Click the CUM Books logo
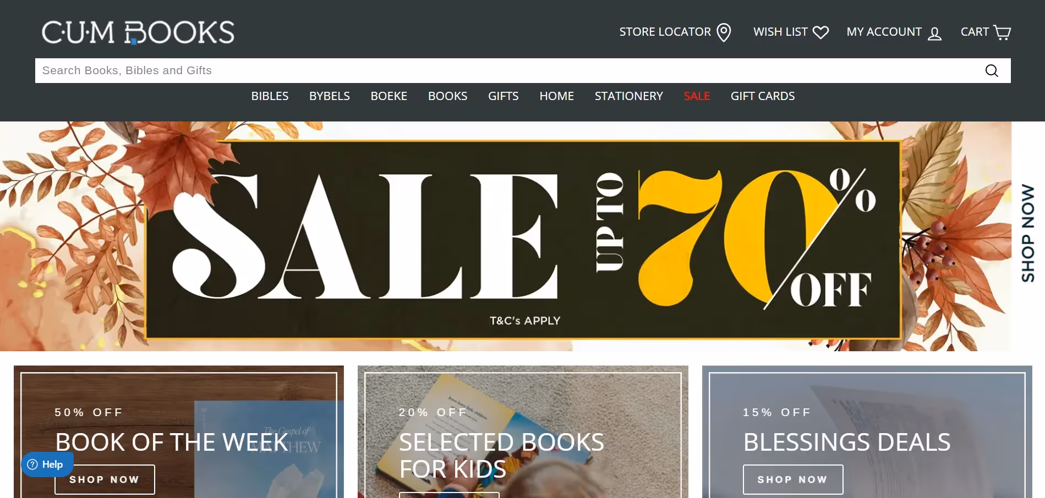This screenshot has height=498, width=1045. [138, 32]
